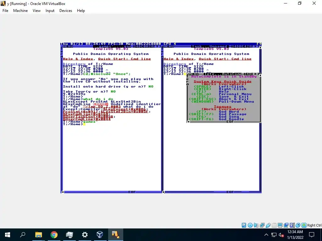Click the scroll marker at left terminal's bottom border
This screenshot has height=241, width=322.
click(x=63, y=192)
